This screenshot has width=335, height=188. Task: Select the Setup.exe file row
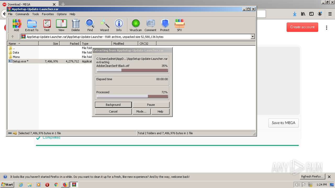(50, 61)
